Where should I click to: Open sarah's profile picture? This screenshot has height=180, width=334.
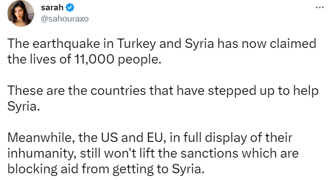[21, 14]
